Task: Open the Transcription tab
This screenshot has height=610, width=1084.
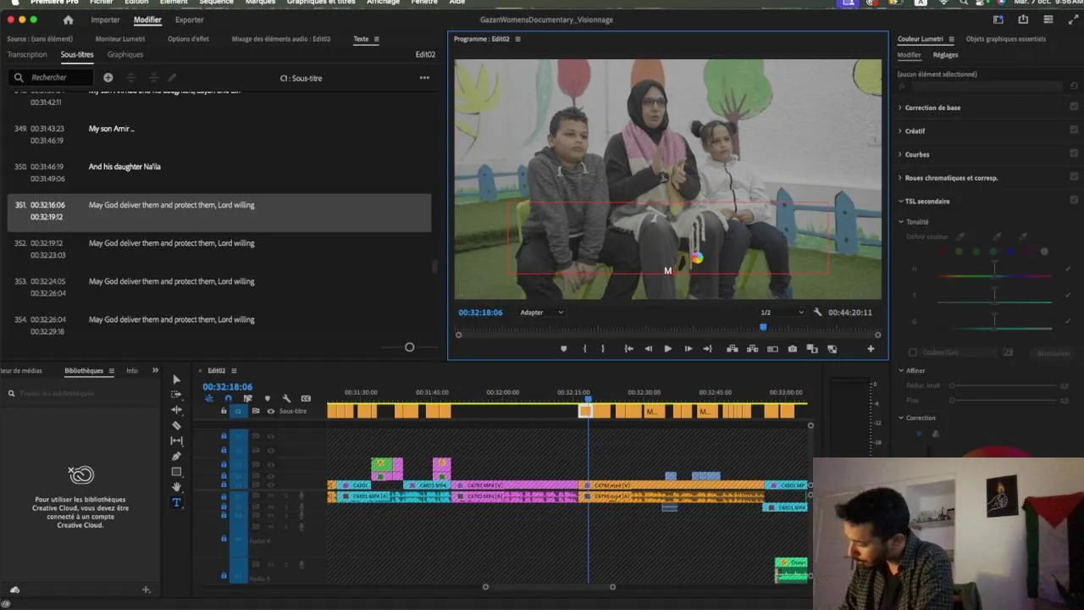Action: pyautogui.click(x=27, y=54)
